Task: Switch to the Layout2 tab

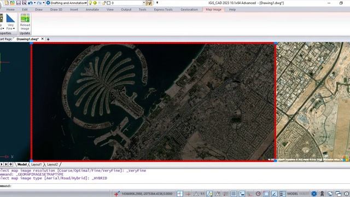Action: 52,164
